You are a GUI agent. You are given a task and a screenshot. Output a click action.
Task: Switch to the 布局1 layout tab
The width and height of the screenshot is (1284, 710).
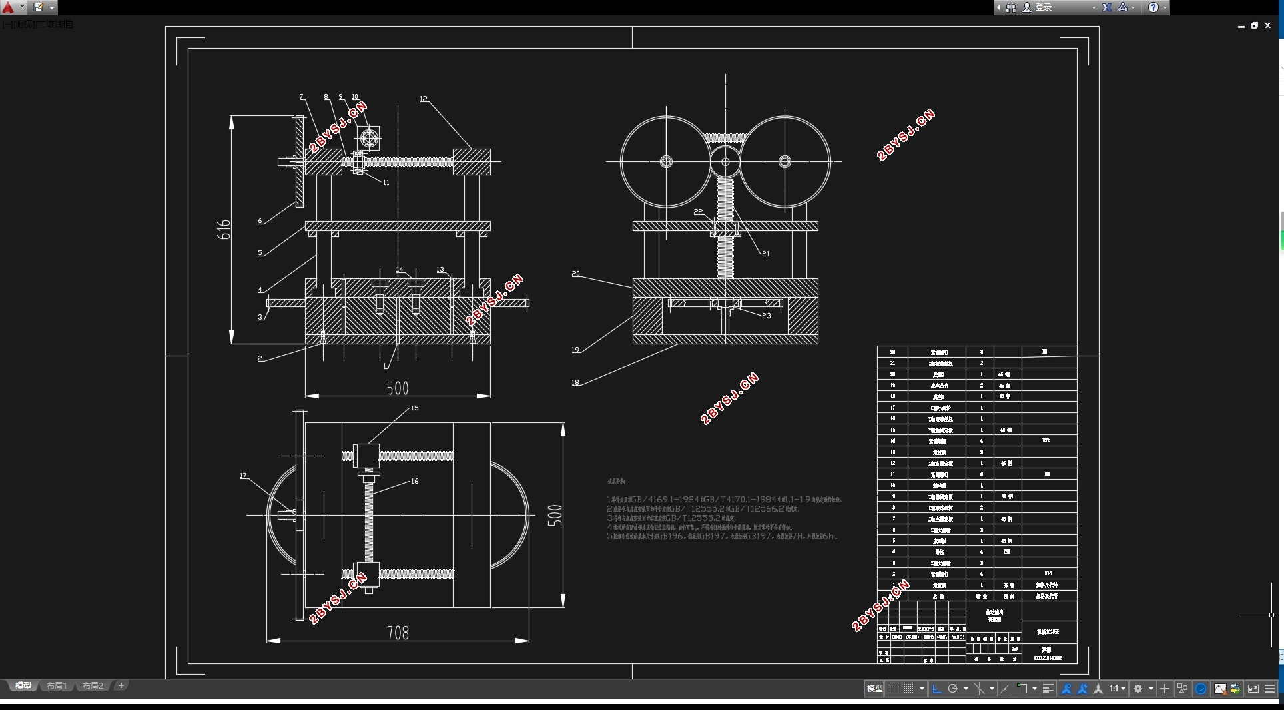pos(57,685)
